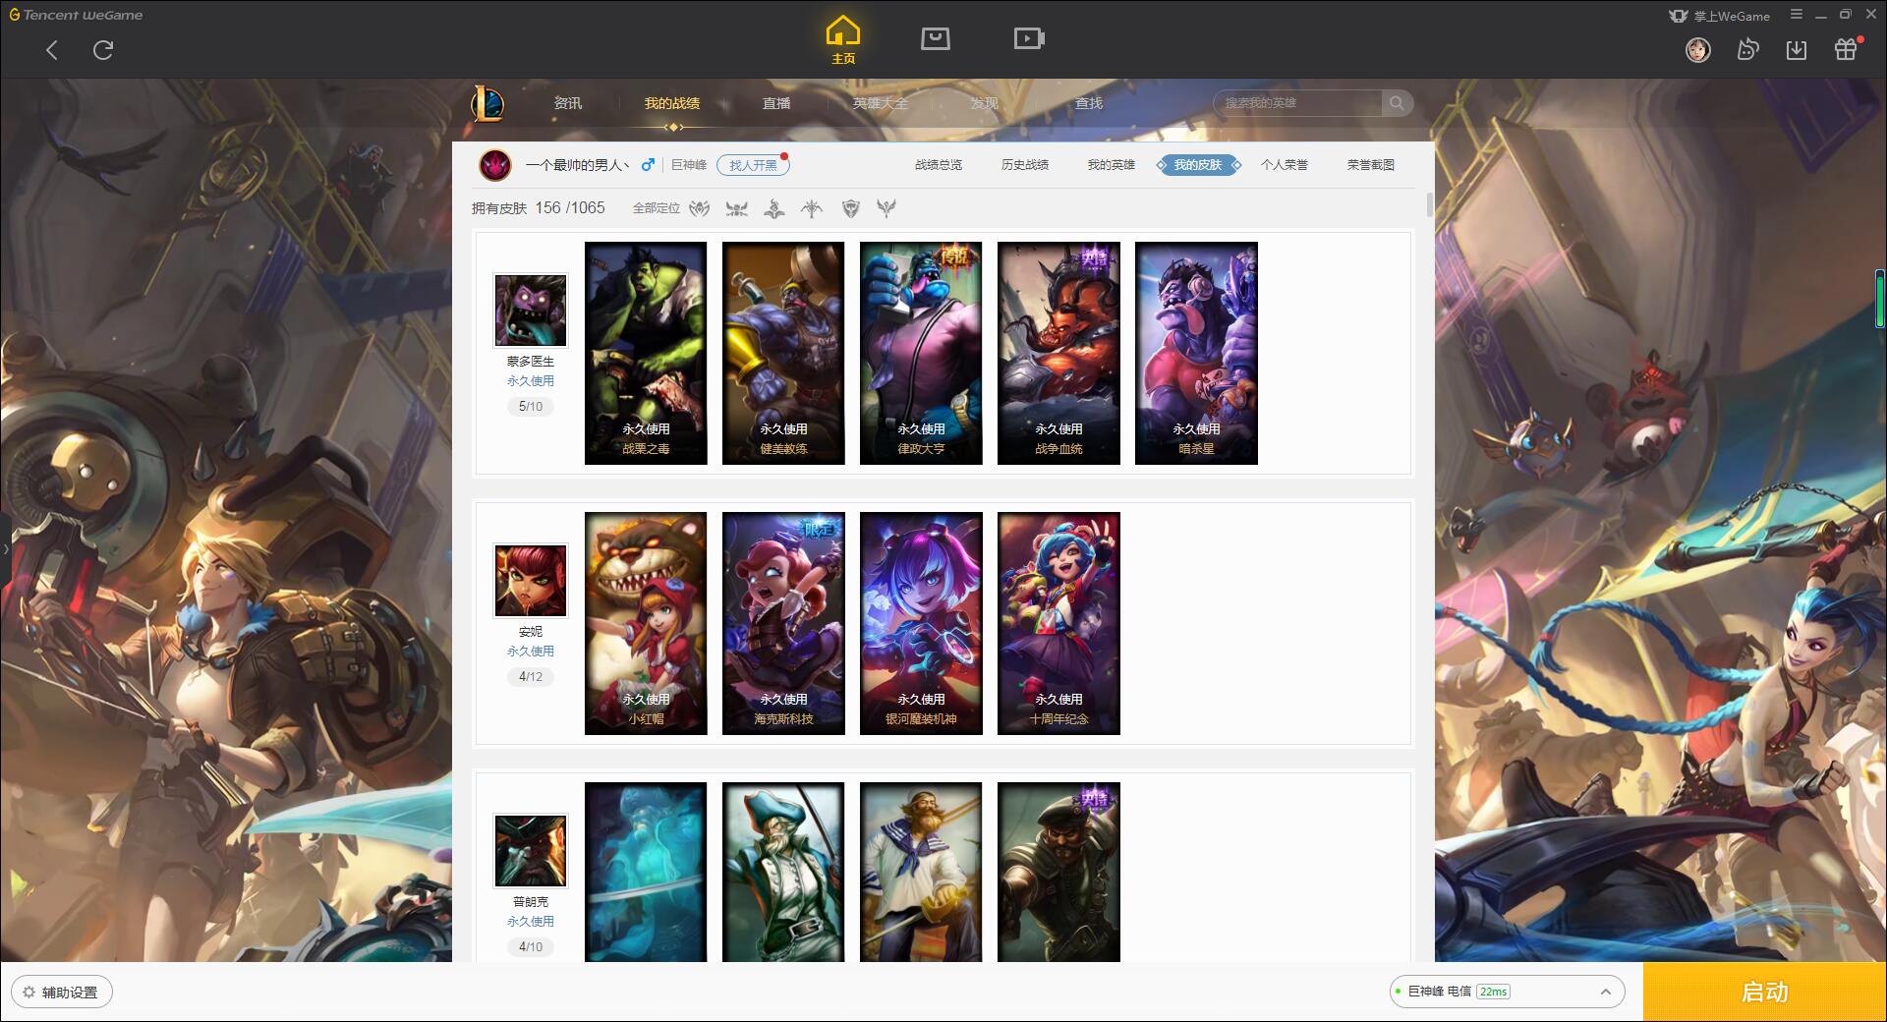Click the back arrow navigation icon

coord(52,50)
